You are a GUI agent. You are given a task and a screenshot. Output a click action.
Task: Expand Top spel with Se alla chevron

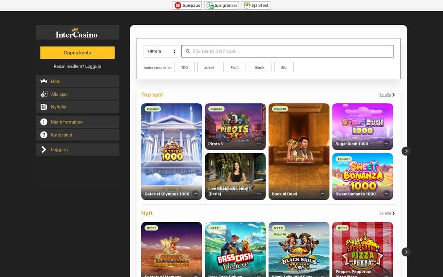coord(394,95)
